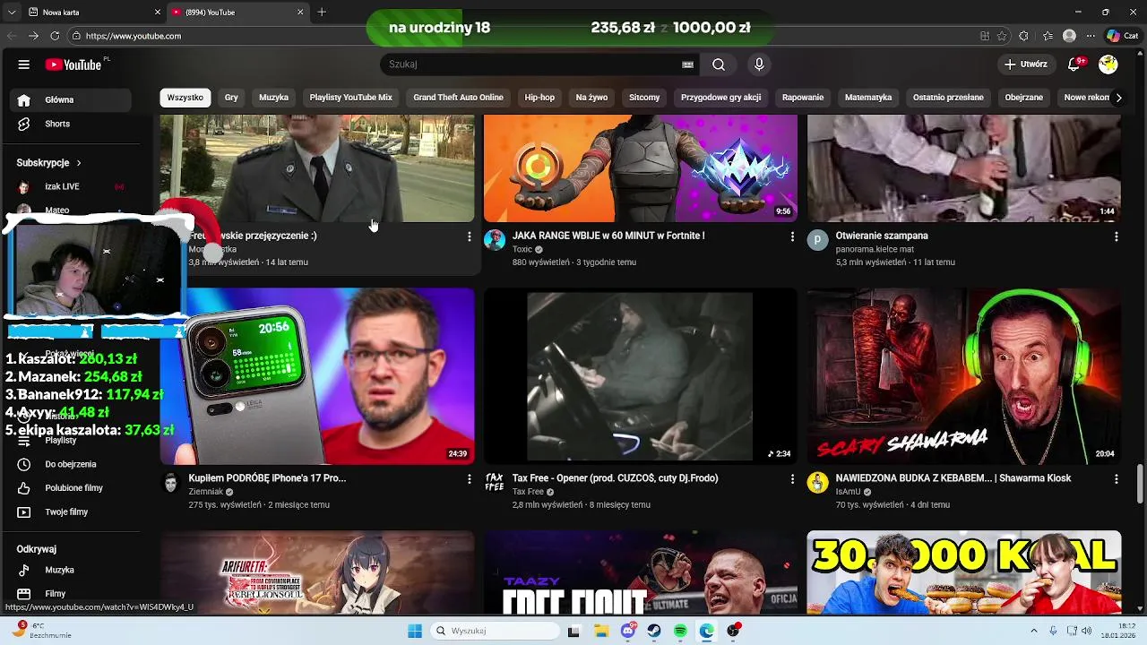
Task: Select the Rapowanie filter chip
Action: point(803,98)
